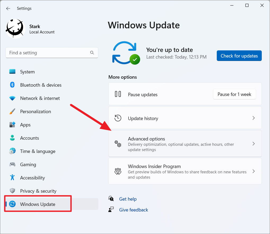The height and width of the screenshot is (234, 270).
Task: Click the Check for updates button
Action: point(239,56)
